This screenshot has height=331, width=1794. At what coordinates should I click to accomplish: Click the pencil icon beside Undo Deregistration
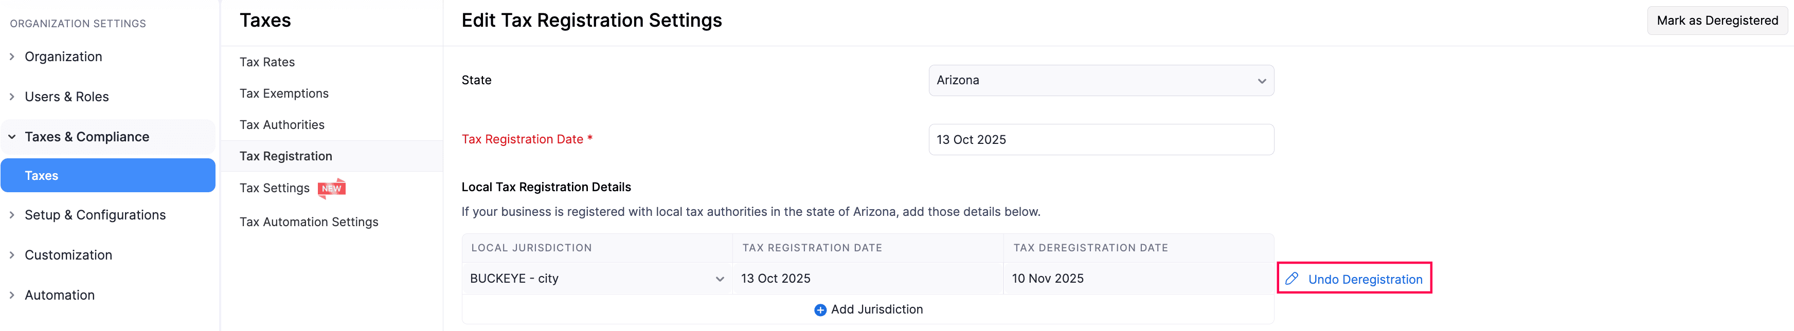point(1292,279)
